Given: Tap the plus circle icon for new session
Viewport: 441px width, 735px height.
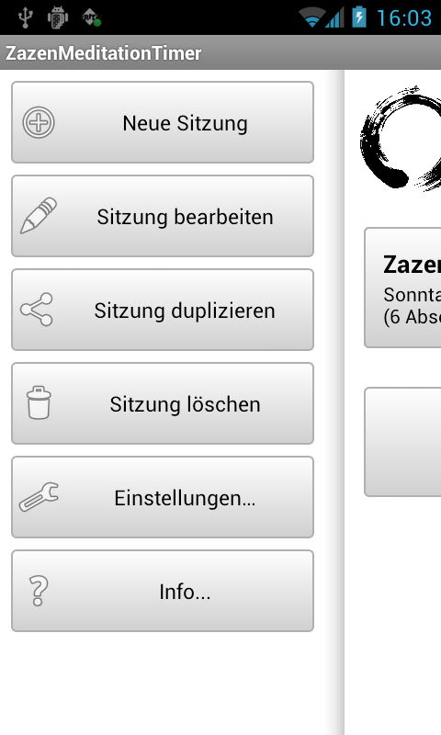Looking at the screenshot, I should click(x=39, y=122).
